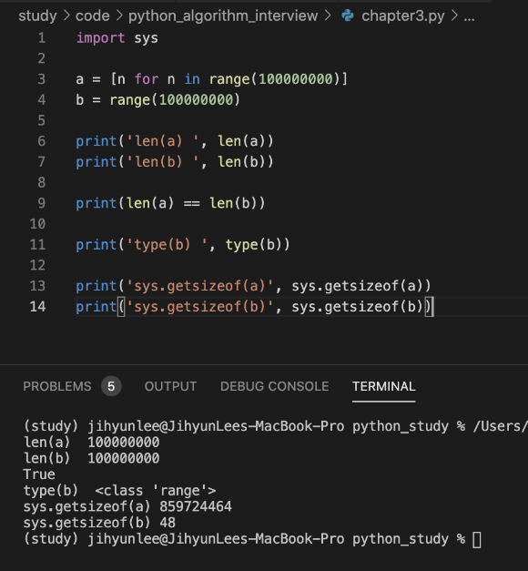Click line number 14 in the gutter
This screenshot has height=571, width=528.
(37, 306)
